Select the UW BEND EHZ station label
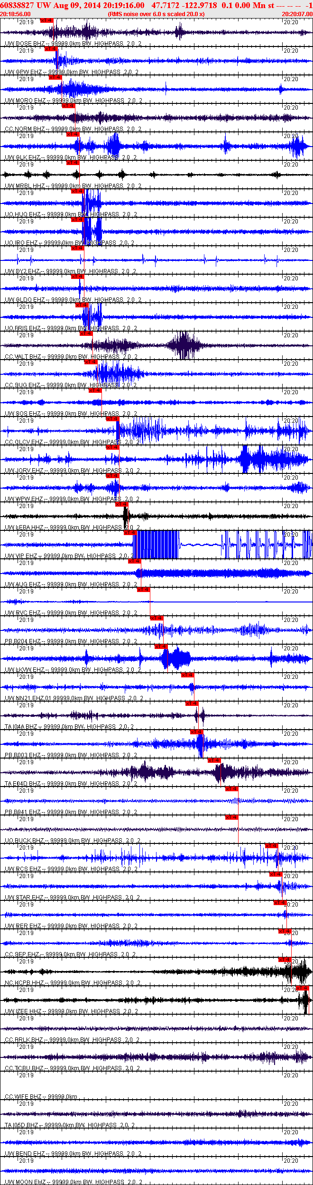Viewport: 313px width, 1185px height. [25, 1154]
